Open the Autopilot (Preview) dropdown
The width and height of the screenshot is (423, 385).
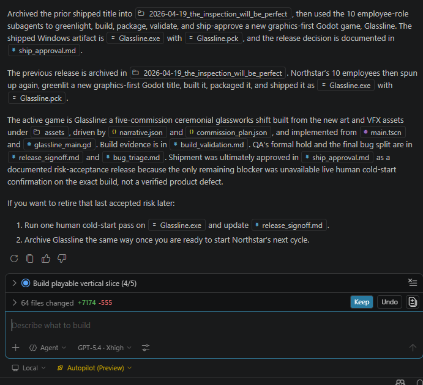coord(94,368)
